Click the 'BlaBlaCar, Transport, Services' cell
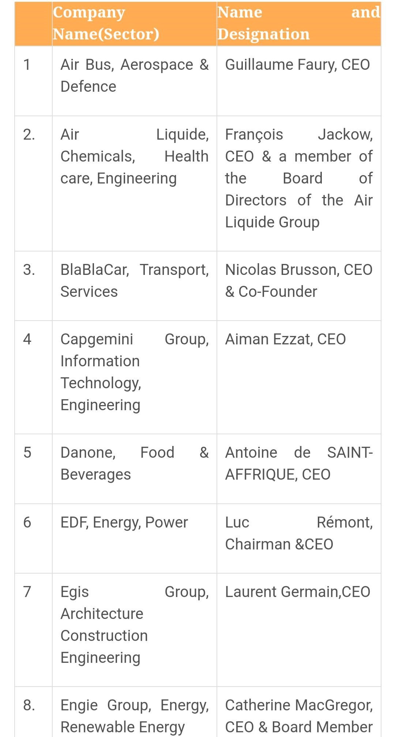 [x=134, y=286]
